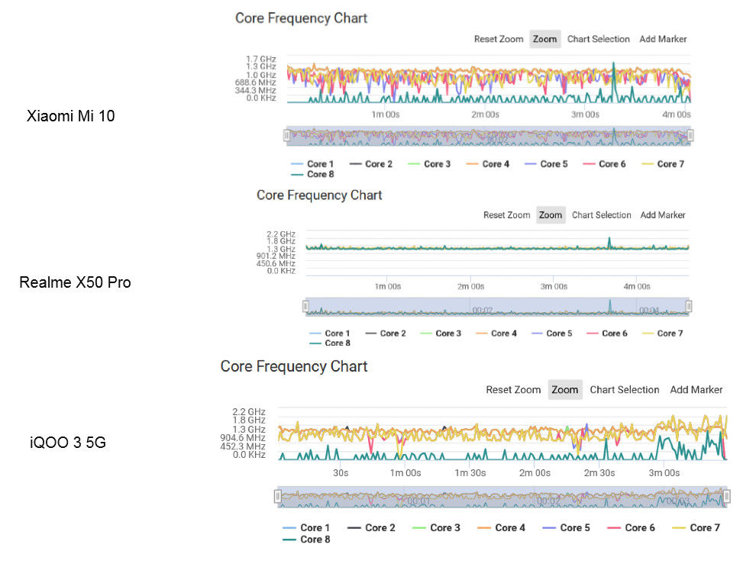Click Add Marker on Xiaomi Mi 10 chart

tap(663, 39)
